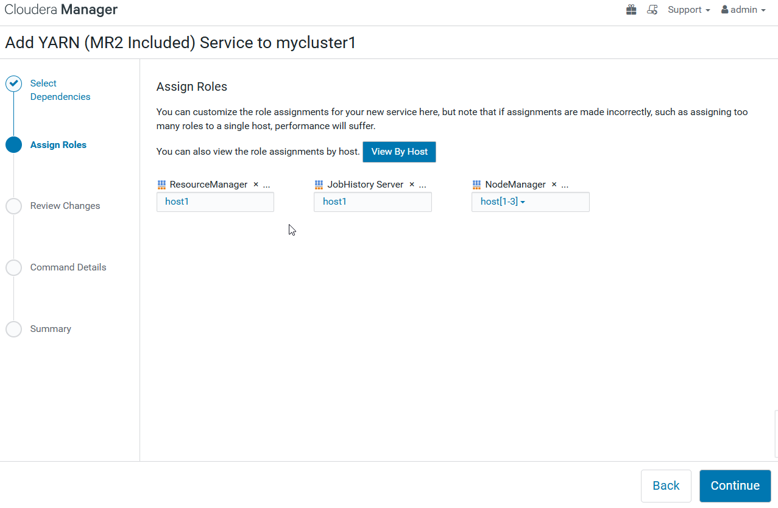
Task: Click the Review Changes step circle
Action: (x=13, y=206)
